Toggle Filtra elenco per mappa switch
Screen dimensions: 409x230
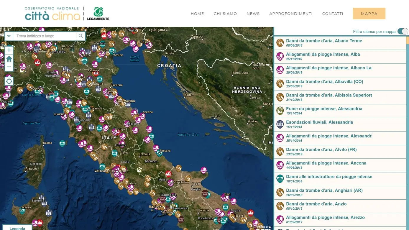point(403,31)
